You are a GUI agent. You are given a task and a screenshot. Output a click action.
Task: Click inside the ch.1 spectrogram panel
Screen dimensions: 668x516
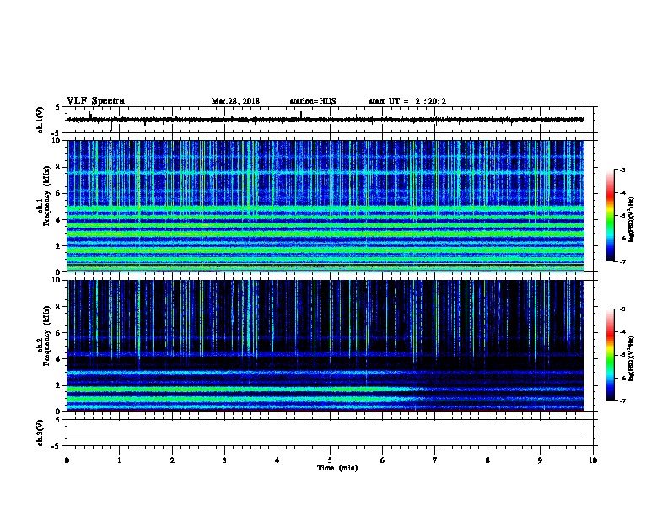pyautogui.click(x=326, y=206)
